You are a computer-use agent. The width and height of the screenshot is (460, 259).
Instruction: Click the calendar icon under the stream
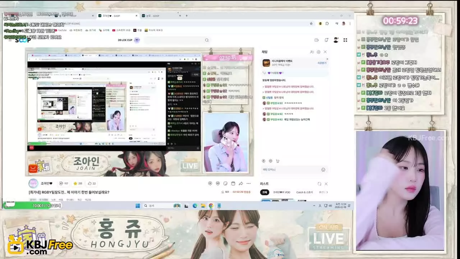pos(233,183)
